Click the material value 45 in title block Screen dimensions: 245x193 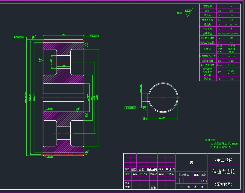tap(191, 162)
